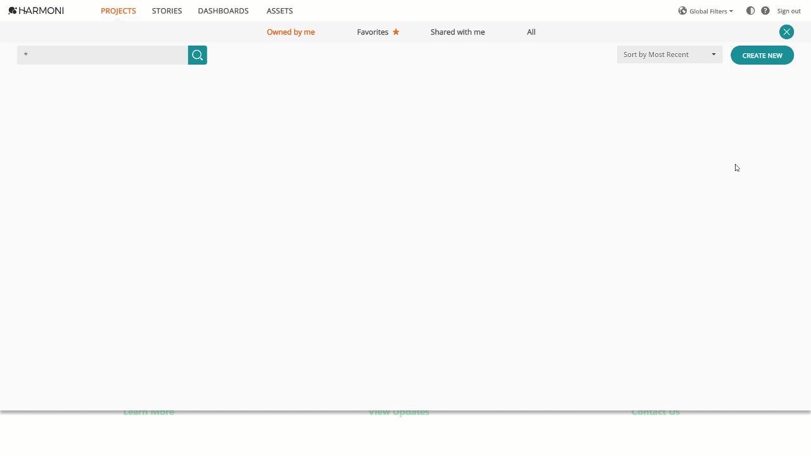Click the Harmoni logo icon
The image size is (811, 456).
click(x=12, y=10)
